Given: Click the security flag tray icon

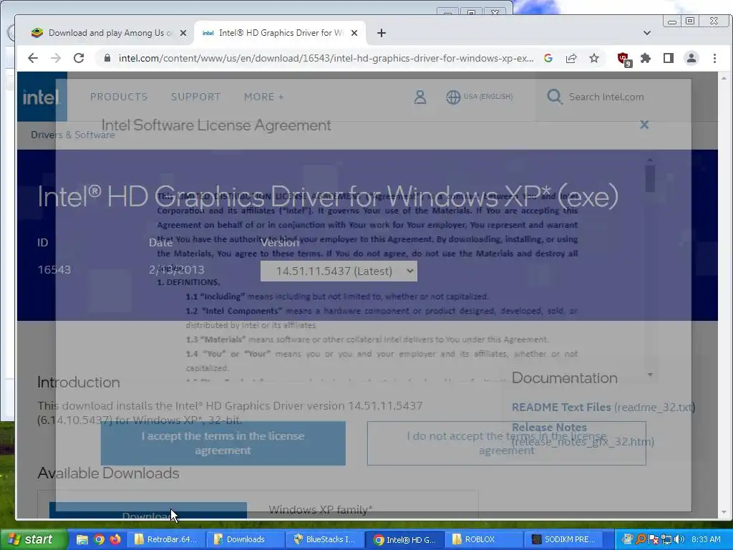Looking at the screenshot, I should pos(654,540).
